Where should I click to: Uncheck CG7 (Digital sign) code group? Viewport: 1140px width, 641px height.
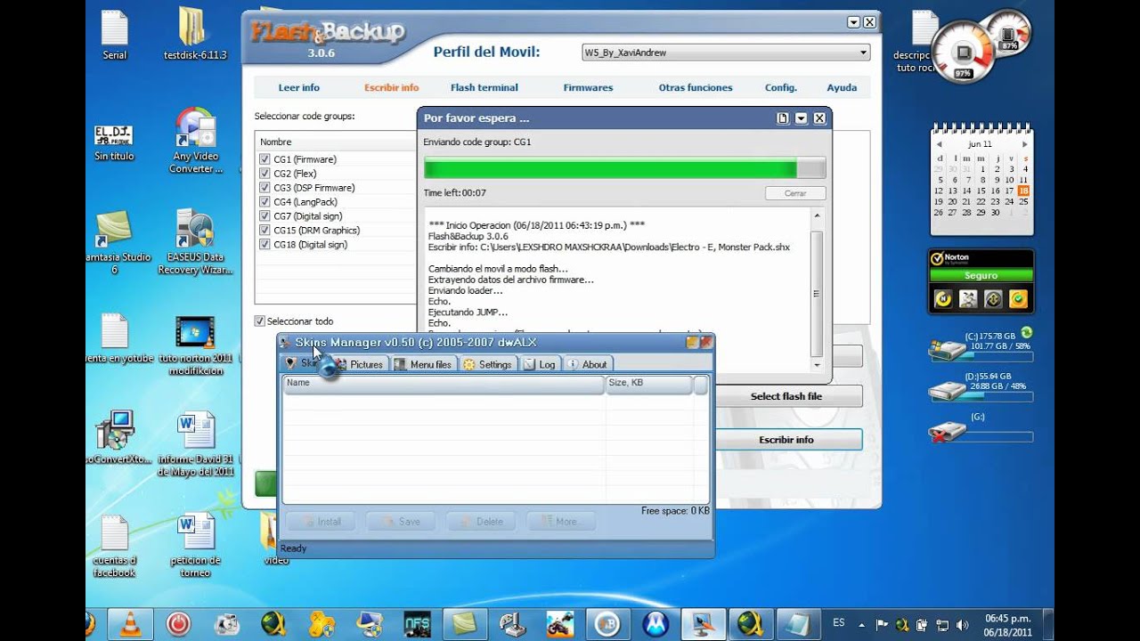click(x=265, y=216)
